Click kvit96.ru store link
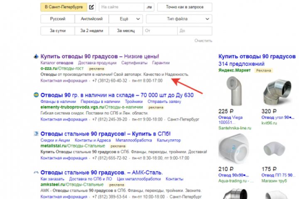Screen dimensions: 299x199 coord(269,123)
